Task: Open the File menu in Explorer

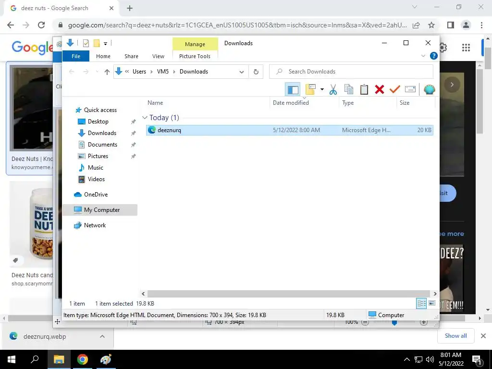Action: tap(76, 56)
